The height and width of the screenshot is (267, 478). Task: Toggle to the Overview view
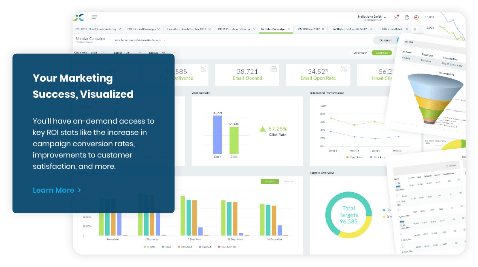click(x=360, y=53)
